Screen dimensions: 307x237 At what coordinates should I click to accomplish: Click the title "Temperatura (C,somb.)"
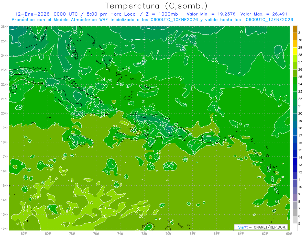tap(156, 6)
